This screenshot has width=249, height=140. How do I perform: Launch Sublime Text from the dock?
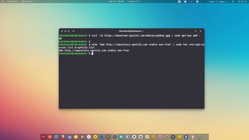click(x=108, y=137)
